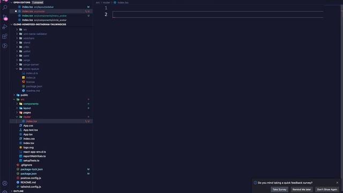Click the router segment in the breadcrumb
Screen dimensions: 343x193
click(106, 3)
